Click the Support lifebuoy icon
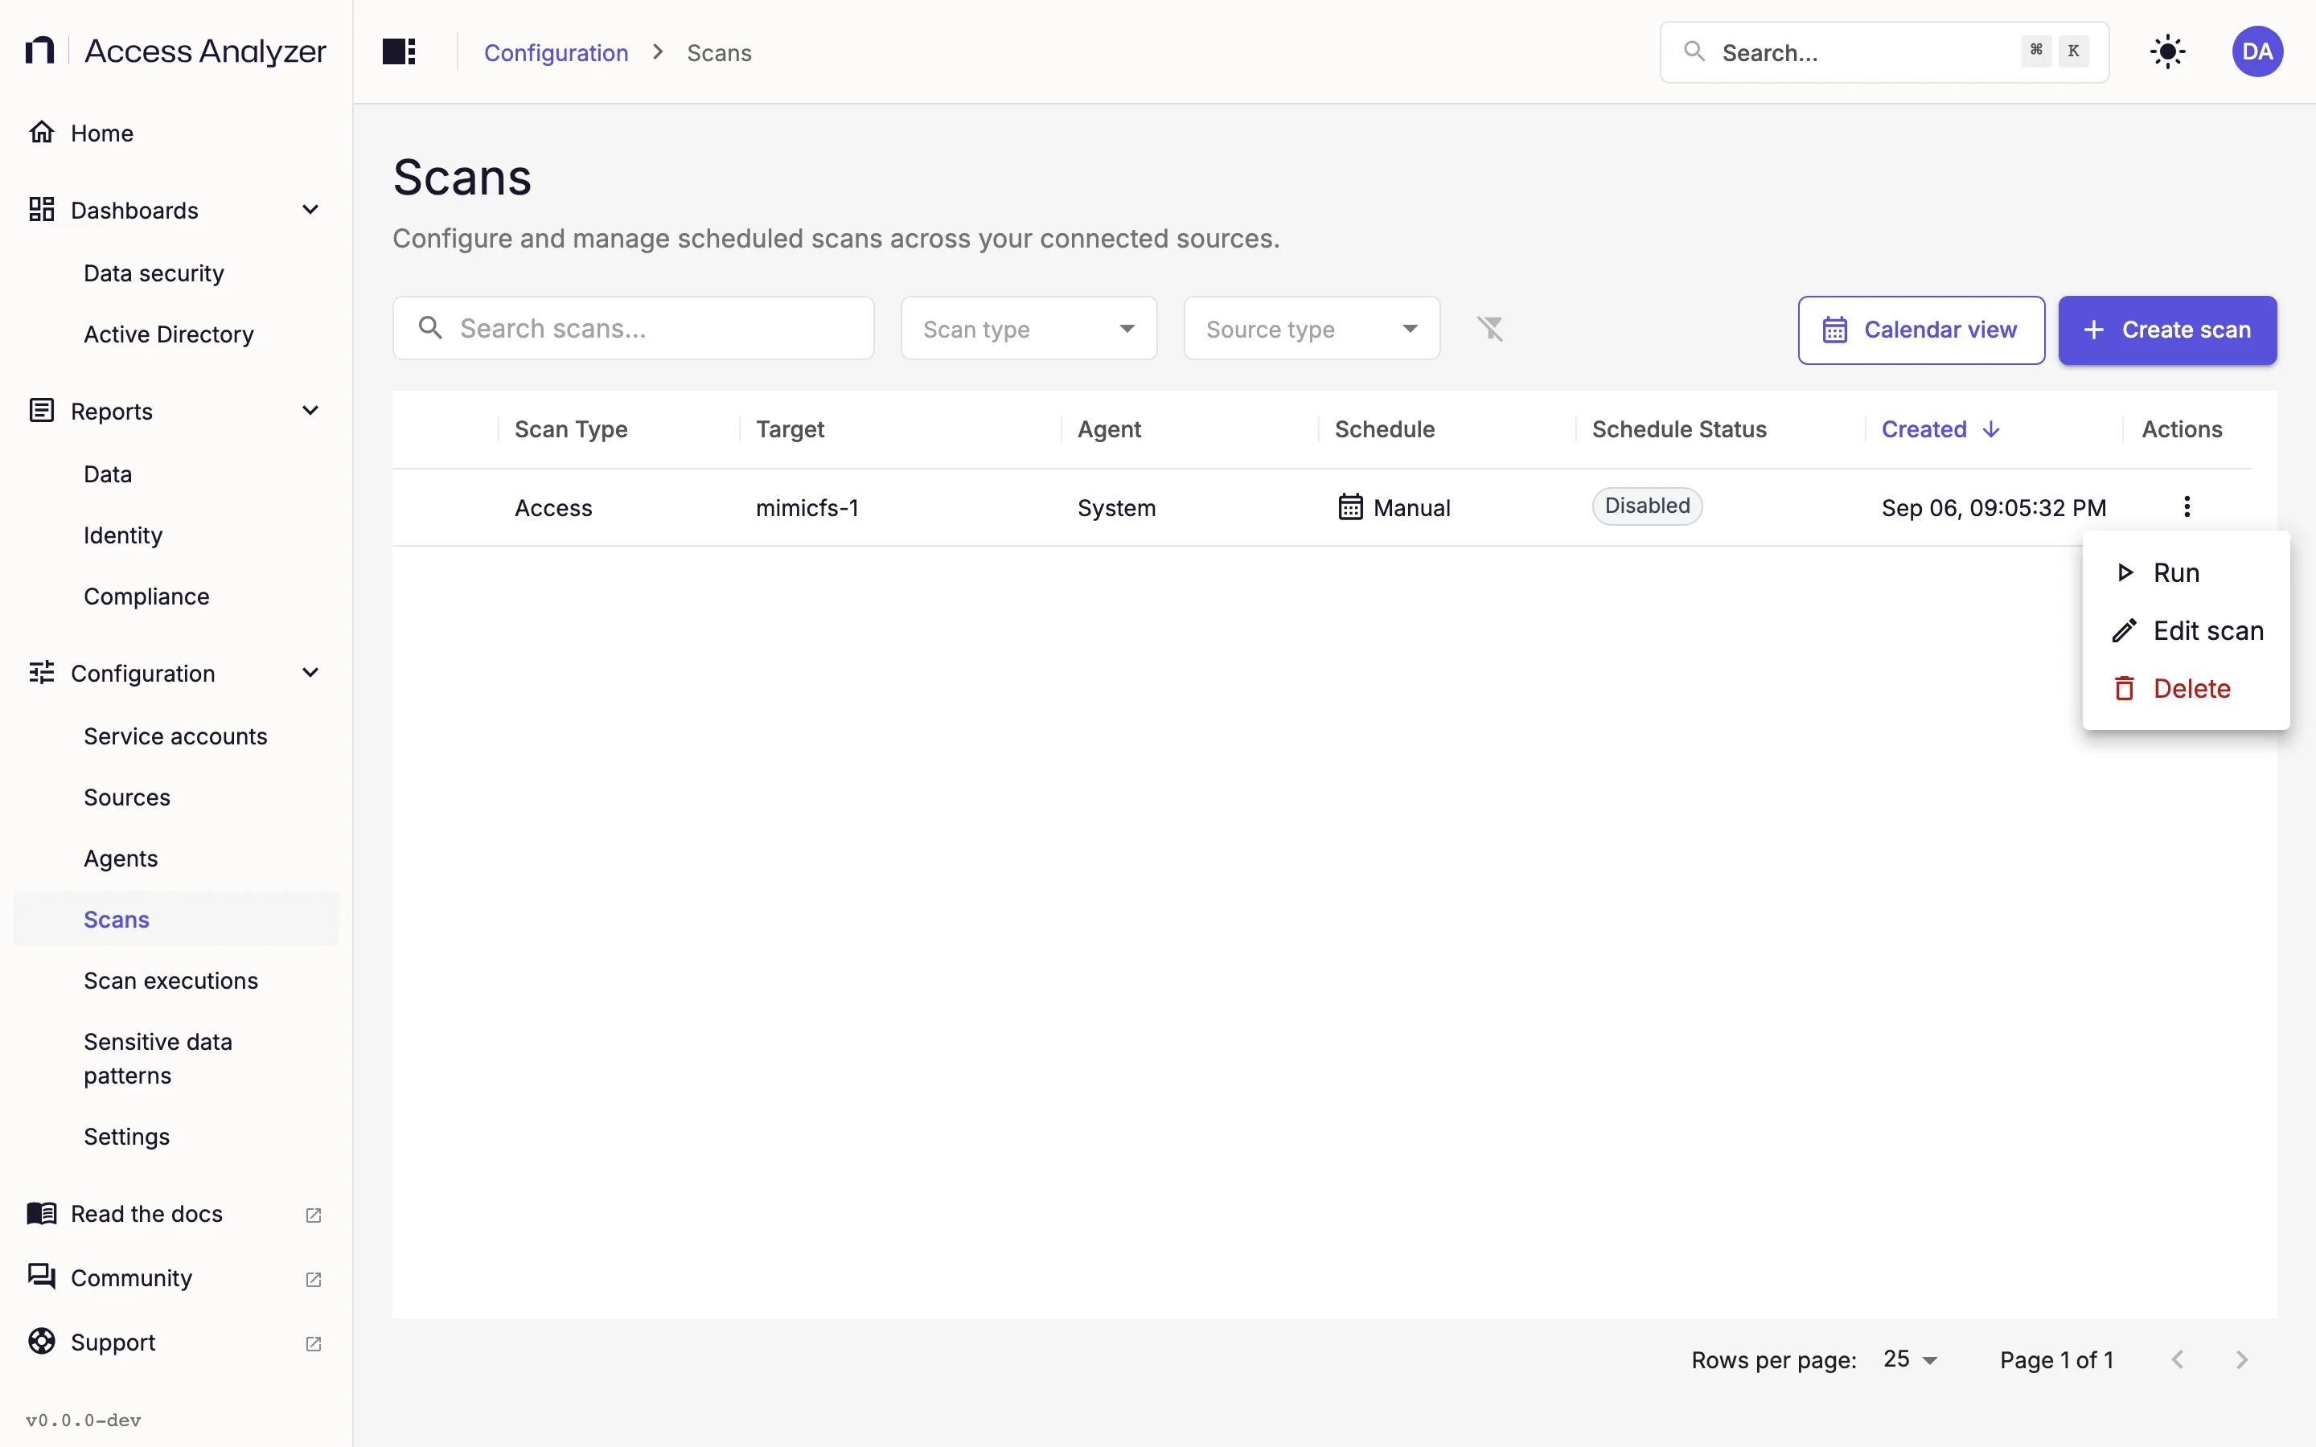This screenshot has height=1447, width=2316. click(41, 1342)
